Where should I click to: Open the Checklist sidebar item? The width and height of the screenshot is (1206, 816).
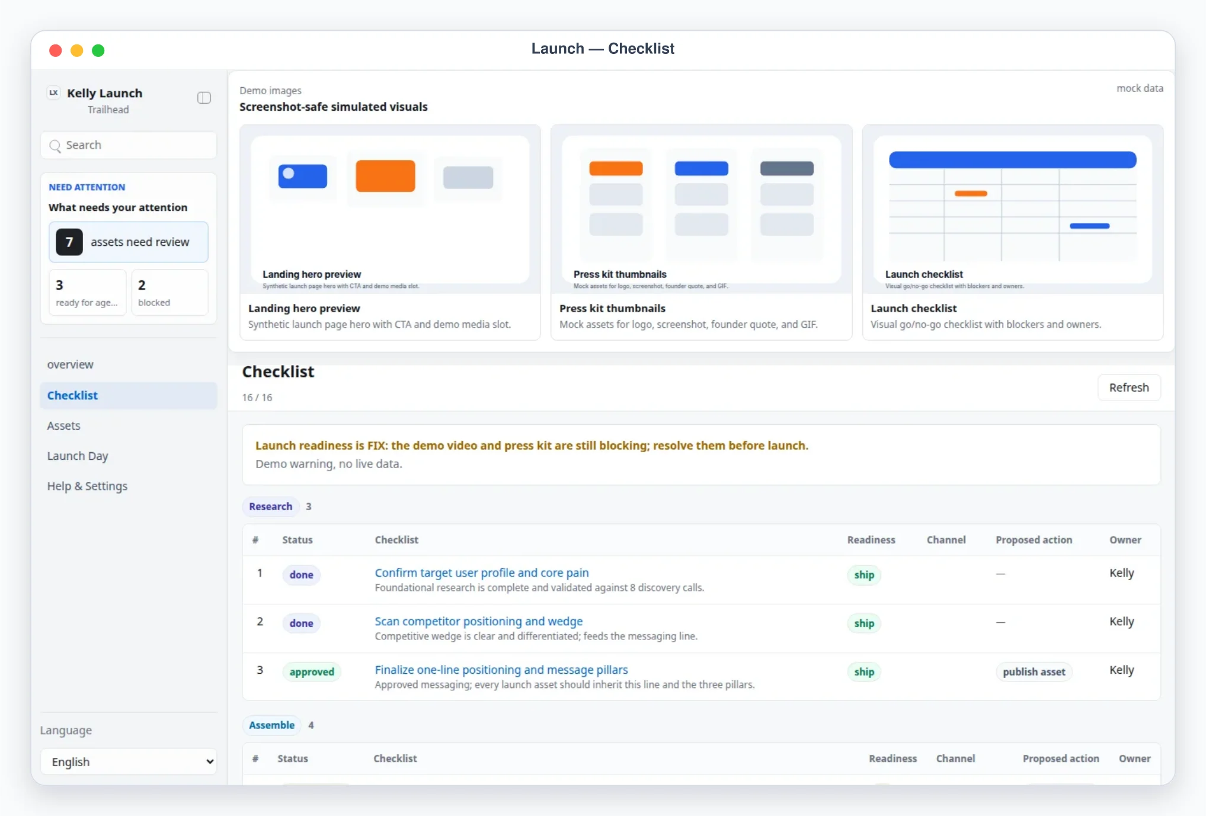[129, 395]
